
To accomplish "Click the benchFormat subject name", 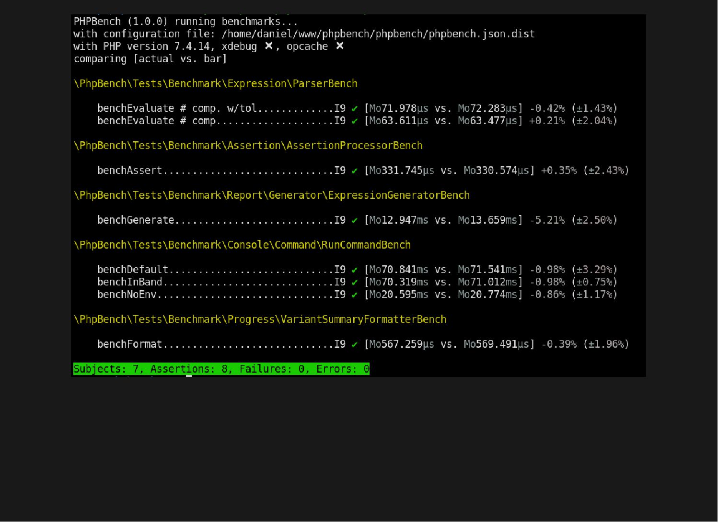I will pyautogui.click(x=130, y=344).
